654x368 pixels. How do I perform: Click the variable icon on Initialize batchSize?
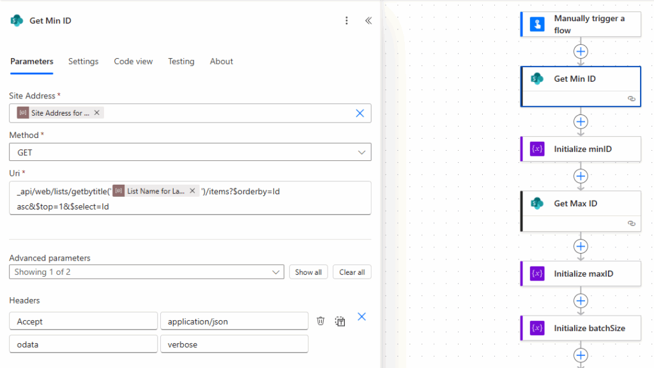[x=537, y=328]
